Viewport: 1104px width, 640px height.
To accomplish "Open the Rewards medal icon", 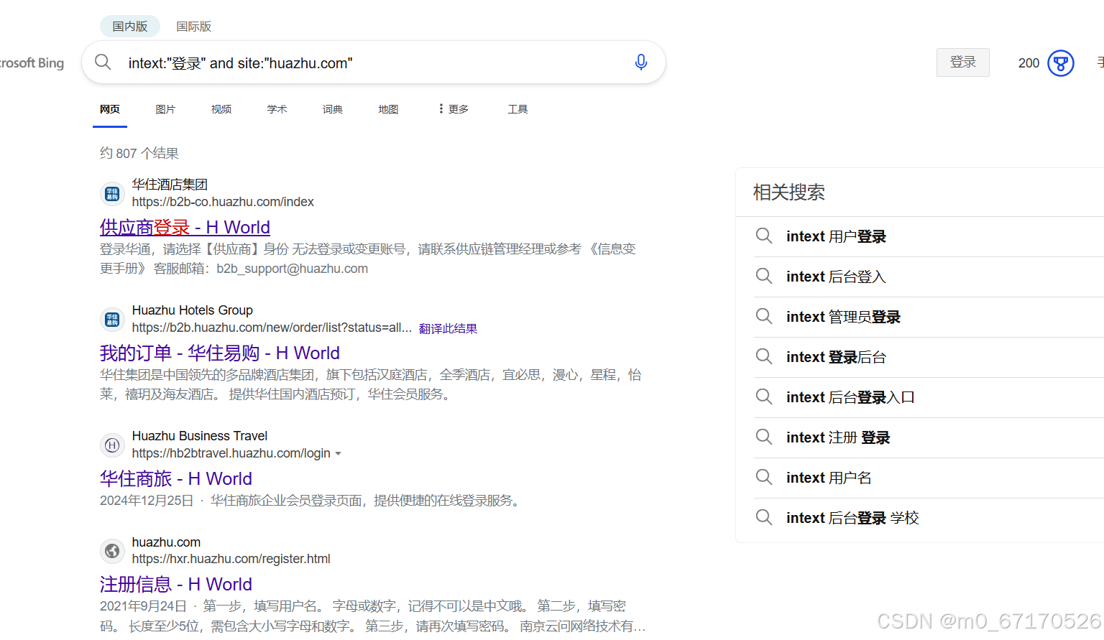I will tap(1061, 63).
